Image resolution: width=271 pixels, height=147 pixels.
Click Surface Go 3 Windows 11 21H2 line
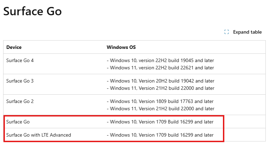tap(161, 88)
